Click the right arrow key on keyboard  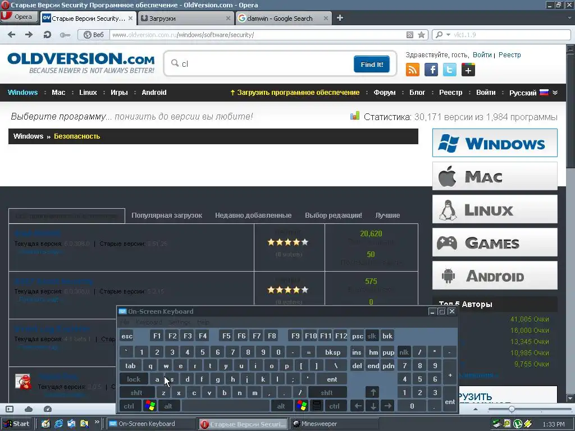(x=388, y=406)
